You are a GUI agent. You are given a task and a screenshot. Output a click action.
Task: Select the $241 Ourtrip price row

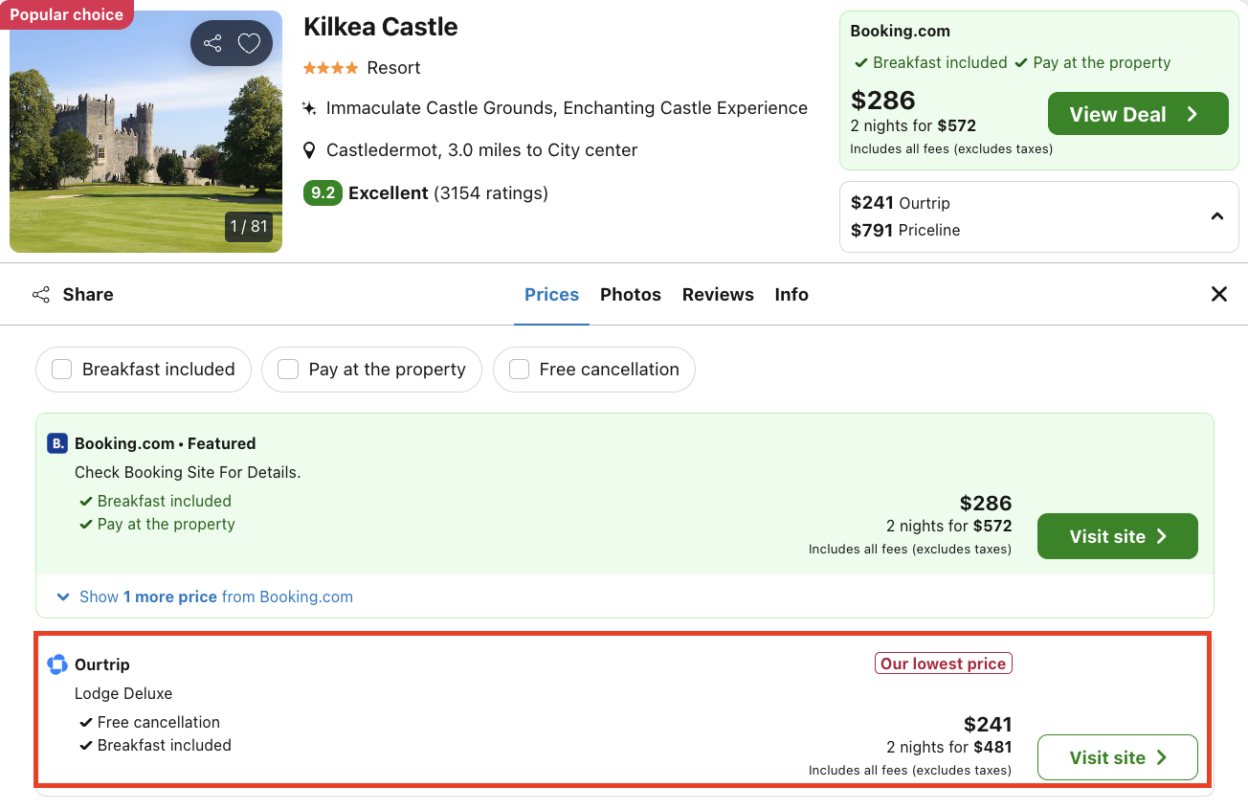[901, 203]
